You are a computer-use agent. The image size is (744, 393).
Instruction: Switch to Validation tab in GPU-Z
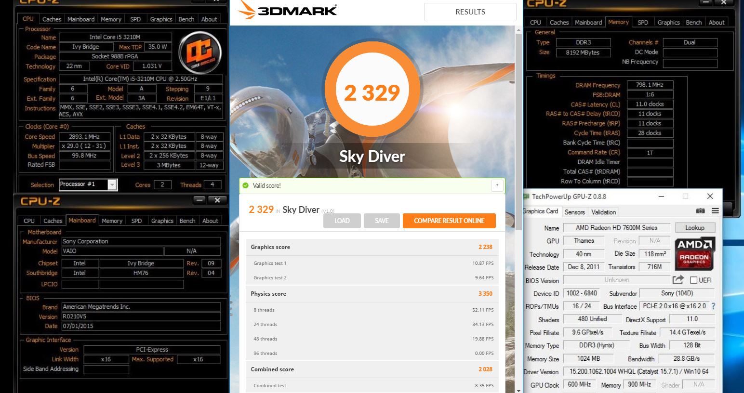coord(603,212)
